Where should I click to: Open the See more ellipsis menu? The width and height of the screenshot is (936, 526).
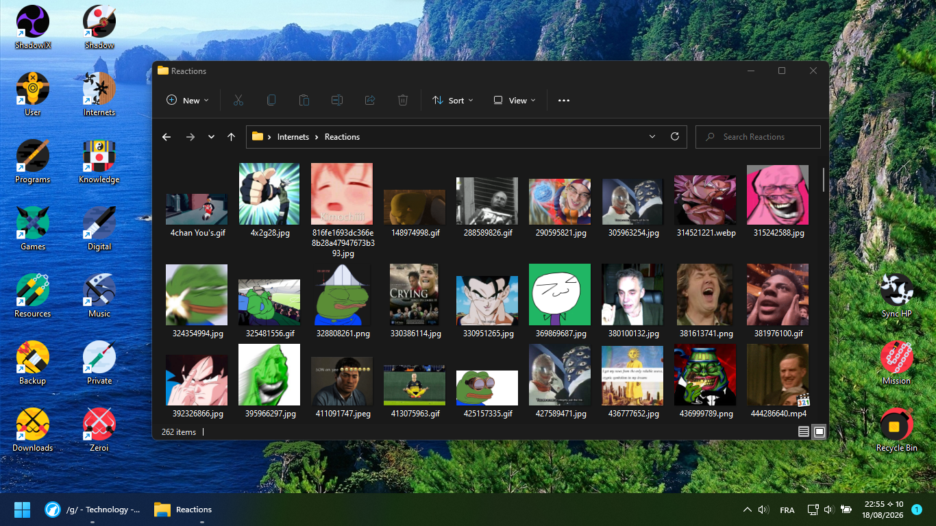tap(564, 100)
